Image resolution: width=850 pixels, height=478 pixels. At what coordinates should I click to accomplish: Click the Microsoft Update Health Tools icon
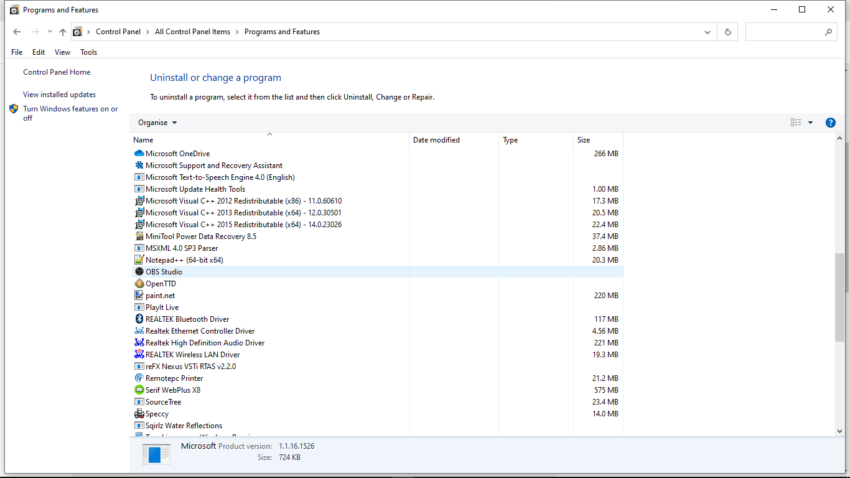point(139,189)
